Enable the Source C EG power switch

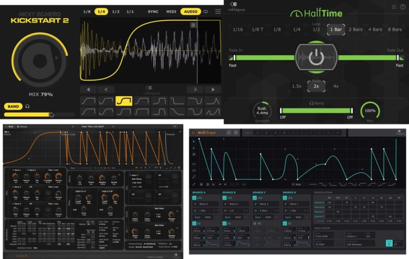[254, 223]
